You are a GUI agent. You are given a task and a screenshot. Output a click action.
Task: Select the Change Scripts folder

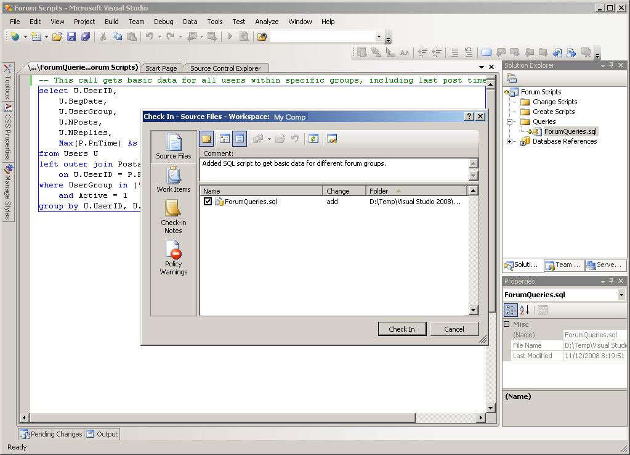554,102
